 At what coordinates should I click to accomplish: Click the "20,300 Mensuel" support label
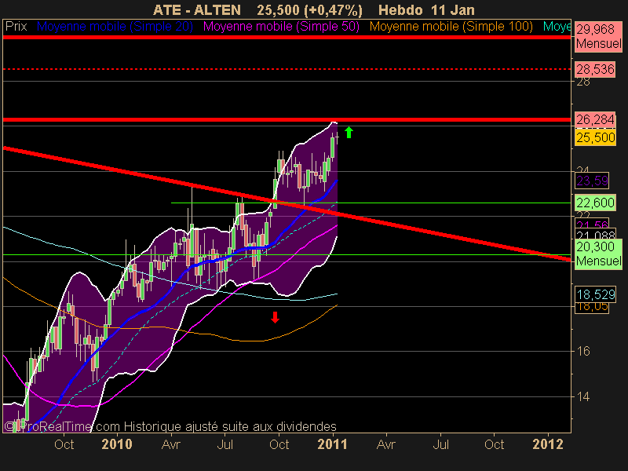599,254
